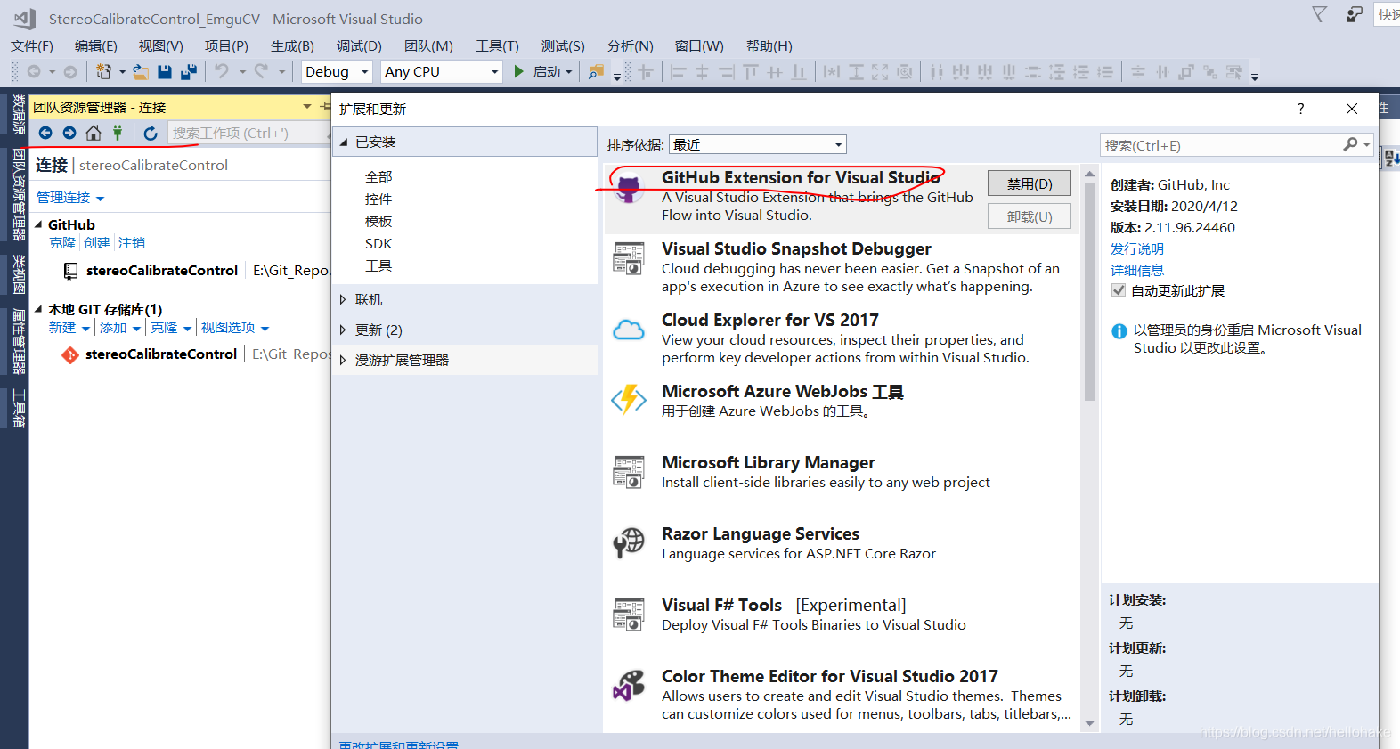Open the 视图(V) menu

point(161,46)
